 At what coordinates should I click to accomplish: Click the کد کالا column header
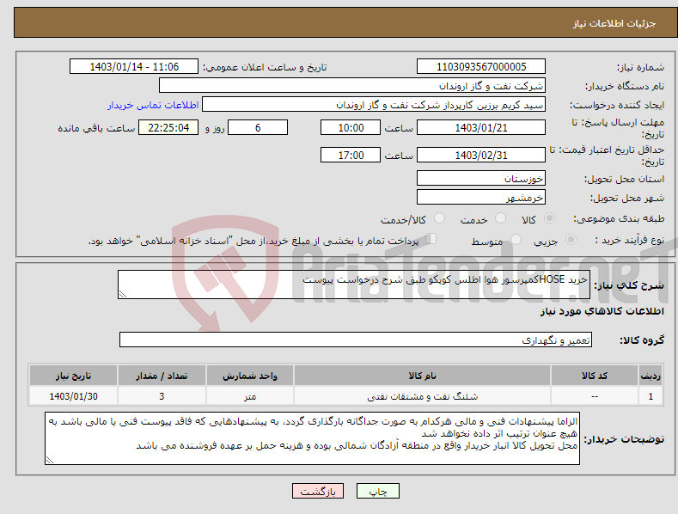(595, 376)
